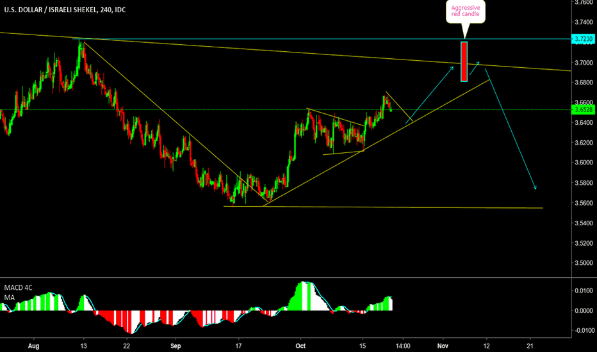Click 3.6000 on the price axis
This screenshot has width=597, height=352.
point(584,163)
